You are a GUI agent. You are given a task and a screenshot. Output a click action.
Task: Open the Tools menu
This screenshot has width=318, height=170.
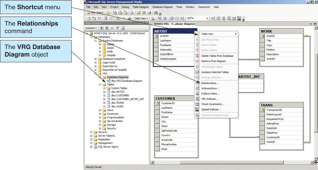coord(179,7)
